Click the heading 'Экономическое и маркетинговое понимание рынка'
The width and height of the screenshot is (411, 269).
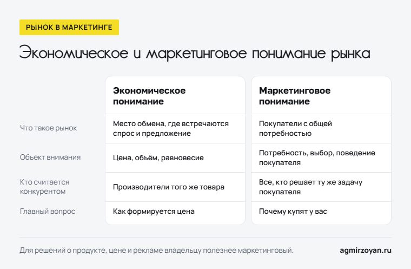[195, 53]
